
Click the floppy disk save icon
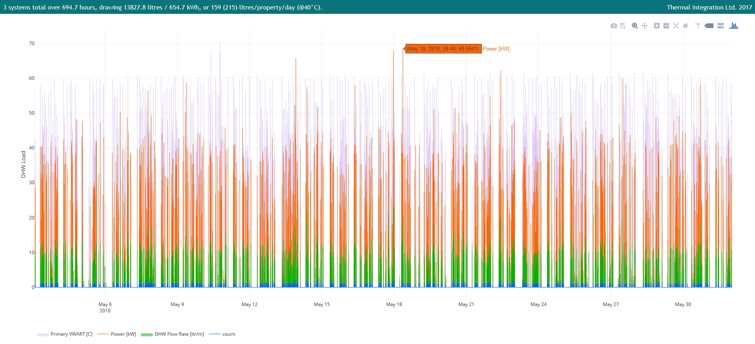pos(623,26)
